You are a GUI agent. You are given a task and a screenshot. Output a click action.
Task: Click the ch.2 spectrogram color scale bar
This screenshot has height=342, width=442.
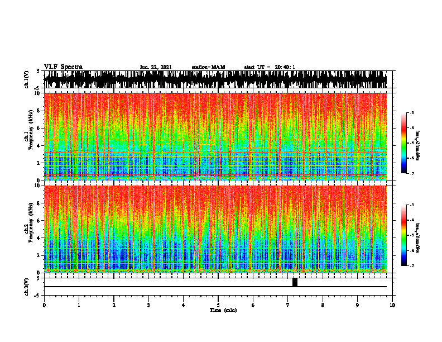(x=404, y=235)
